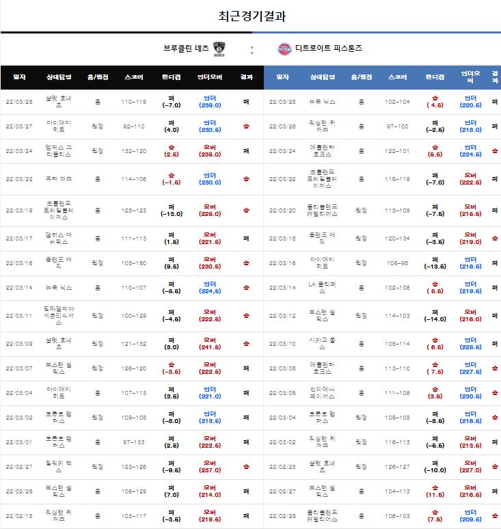Click 일자 header in the Nets table
Viewport: 501px width, 529px height.
coord(19,77)
